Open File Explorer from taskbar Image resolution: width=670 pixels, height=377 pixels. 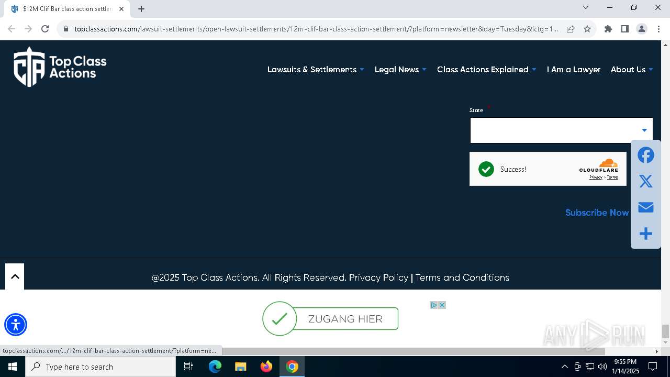click(241, 367)
